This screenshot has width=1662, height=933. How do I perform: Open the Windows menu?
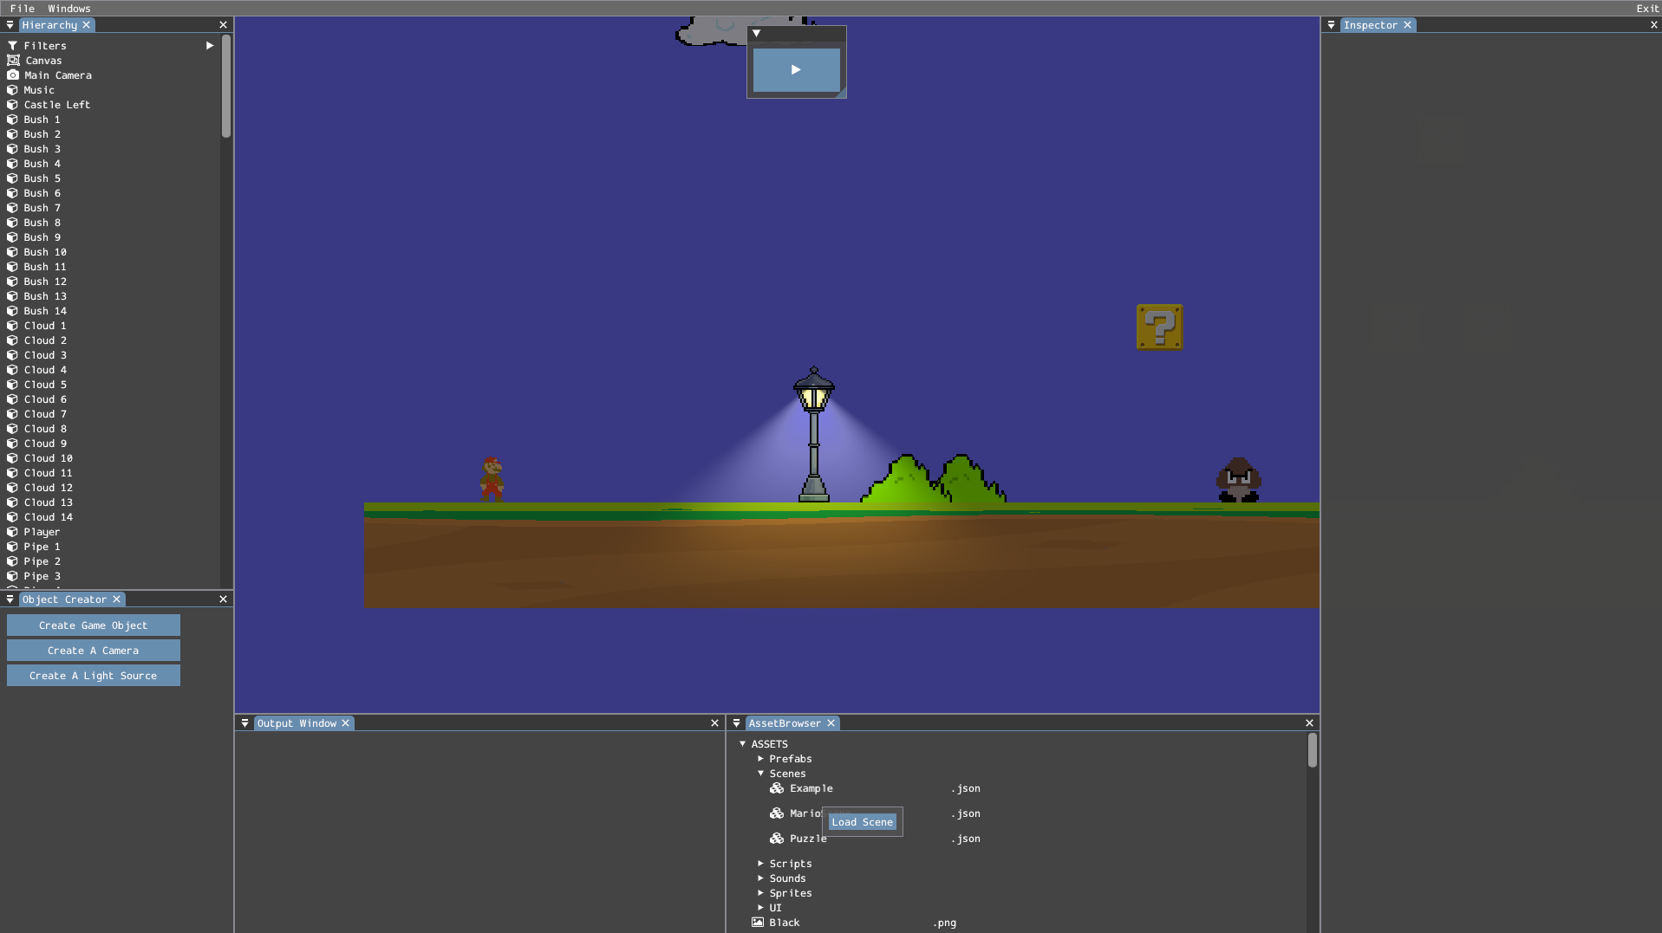pos(69,8)
